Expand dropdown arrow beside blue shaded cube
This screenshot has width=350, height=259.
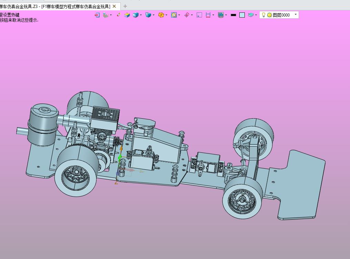[141, 15]
